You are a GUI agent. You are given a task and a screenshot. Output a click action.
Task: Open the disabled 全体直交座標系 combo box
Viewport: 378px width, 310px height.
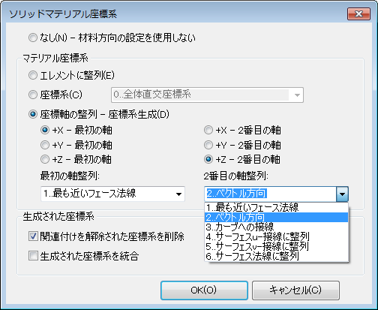point(207,95)
